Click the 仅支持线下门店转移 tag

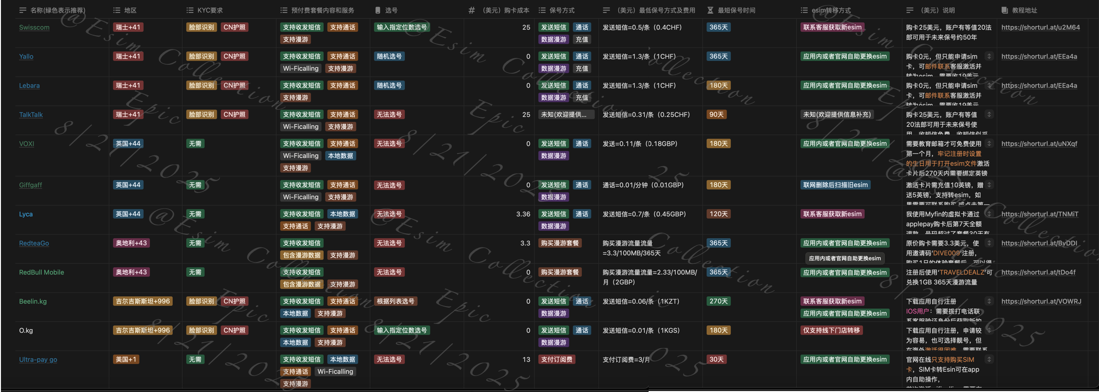click(x=831, y=331)
